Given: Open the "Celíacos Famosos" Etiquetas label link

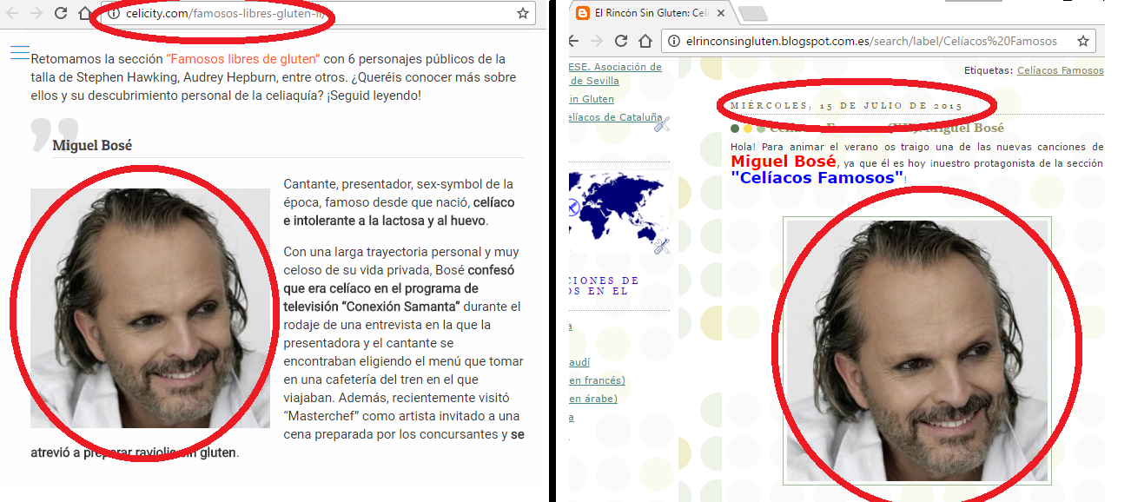Looking at the screenshot, I should pos(1060,70).
